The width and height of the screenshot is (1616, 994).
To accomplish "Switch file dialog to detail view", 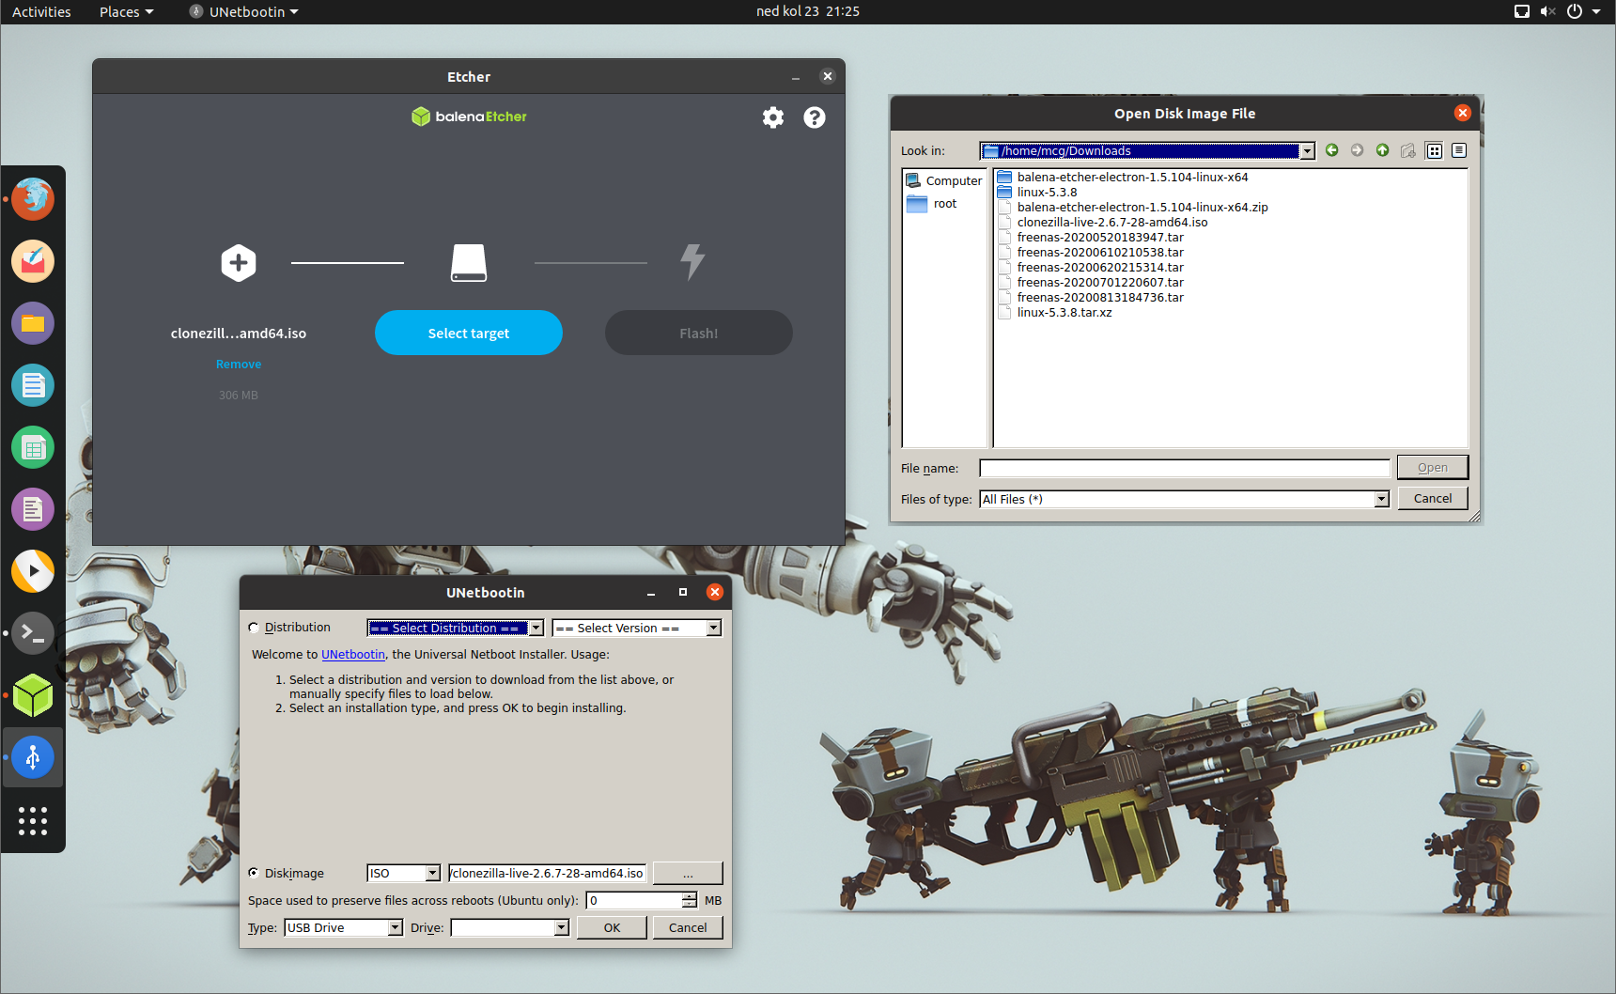I will point(1459,150).
